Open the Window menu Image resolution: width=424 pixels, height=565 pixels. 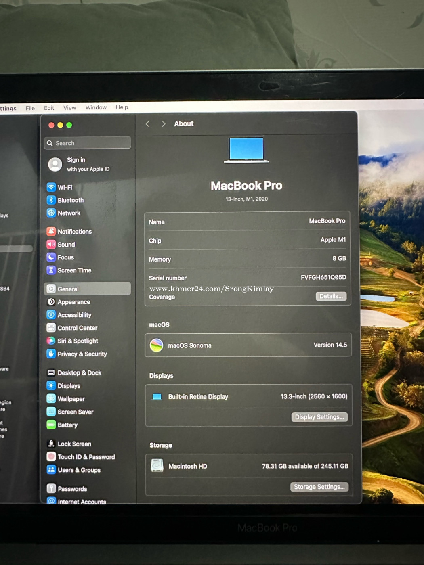96,107
